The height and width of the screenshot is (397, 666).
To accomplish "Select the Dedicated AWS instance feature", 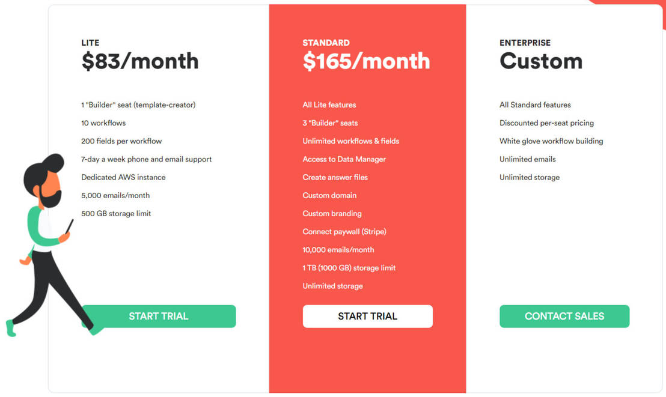I will point(123,177).
